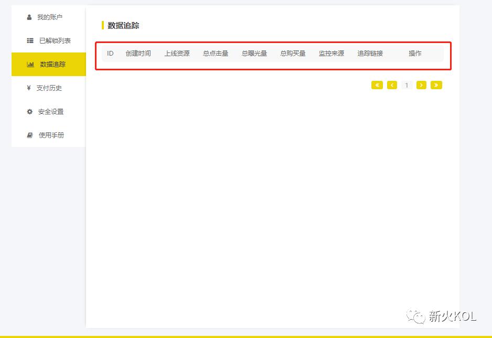Click the yen icon beside 支付历史
Screen dimensions: 492x338
29,88
